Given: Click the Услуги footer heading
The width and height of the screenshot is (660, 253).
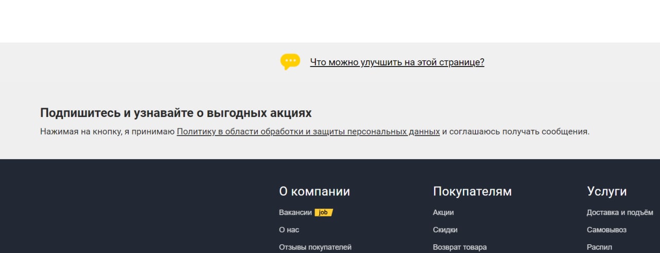Looking at the screenshot, I should tap(607, 191).
